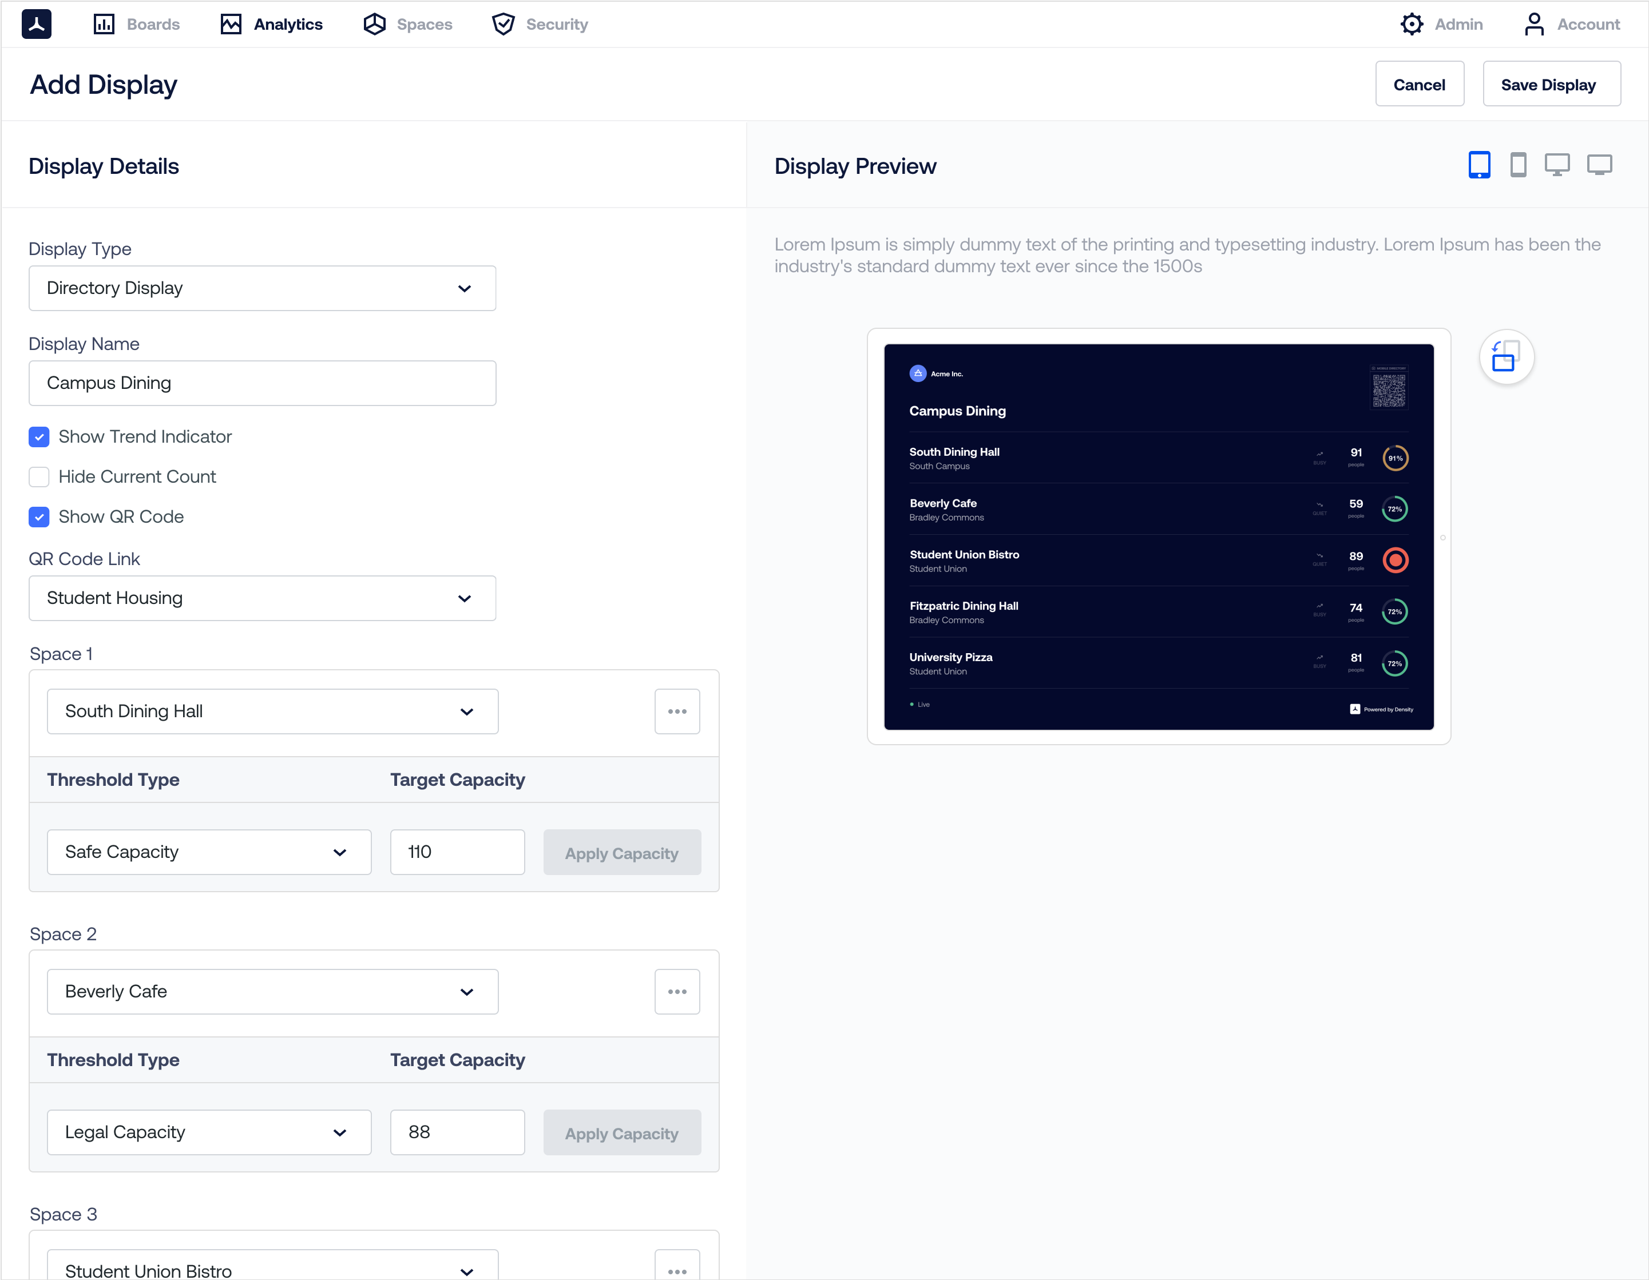Open Space 2 more options menu
The width and height of the screenshot is (1649, 1280).
676,991
